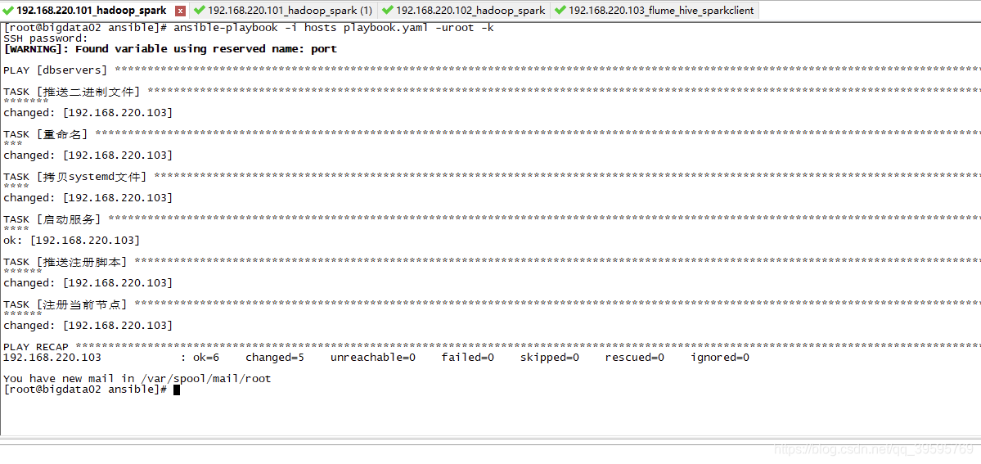Click 'changed=5' in the recap line
Viewport: 981px width, 464px height.
pos(275,358)
